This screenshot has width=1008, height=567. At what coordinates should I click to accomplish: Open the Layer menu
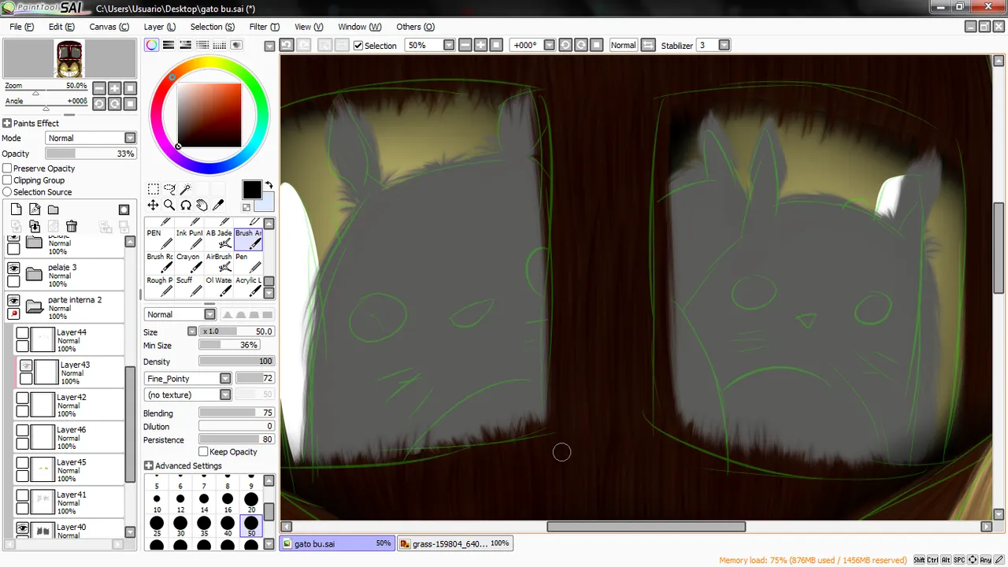(x=160, y=27)
